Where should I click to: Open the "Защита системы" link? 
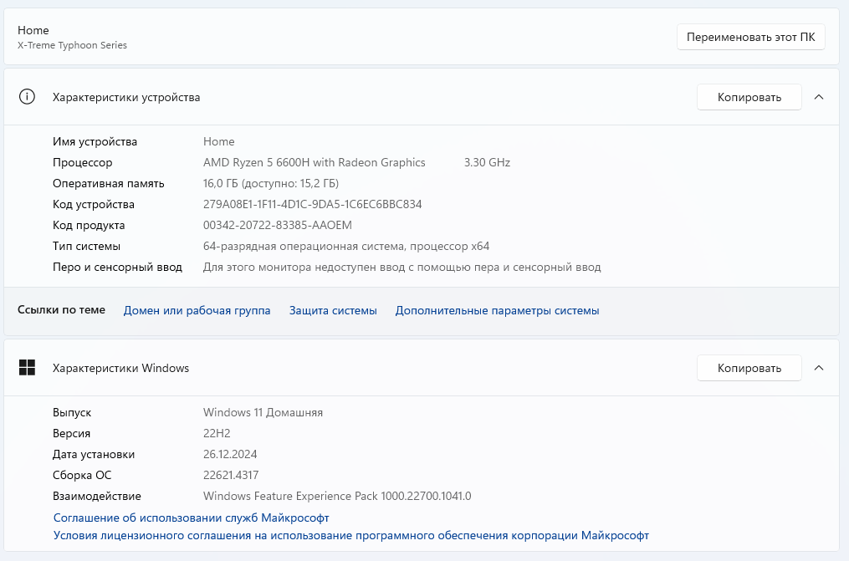pyautogui.click(x=333, y=310)
